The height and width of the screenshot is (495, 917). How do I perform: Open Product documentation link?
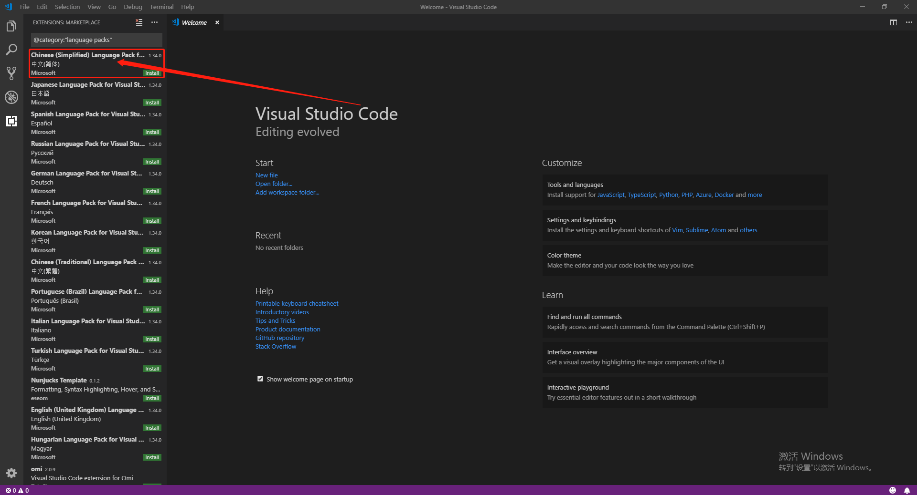[288, 329]
